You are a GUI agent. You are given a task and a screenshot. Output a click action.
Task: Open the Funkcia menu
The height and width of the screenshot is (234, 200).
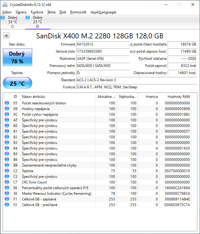click(x=37, y=12)
